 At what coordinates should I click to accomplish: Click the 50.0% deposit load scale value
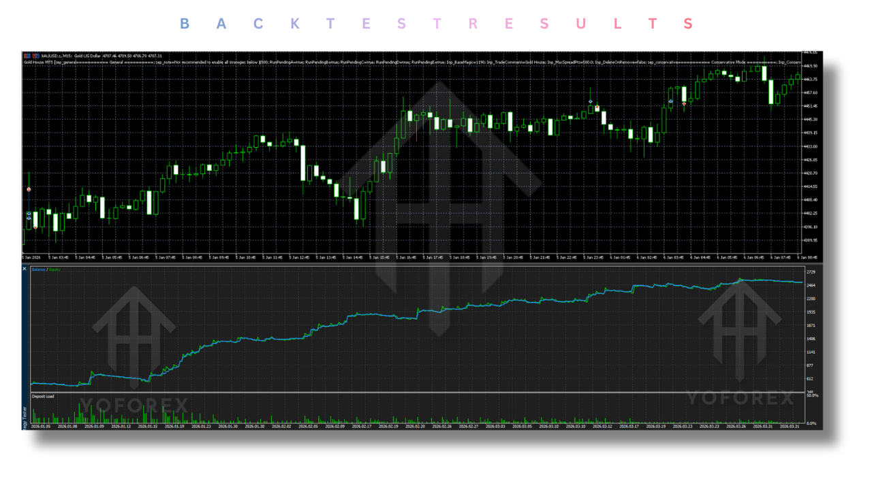point(811,396)
